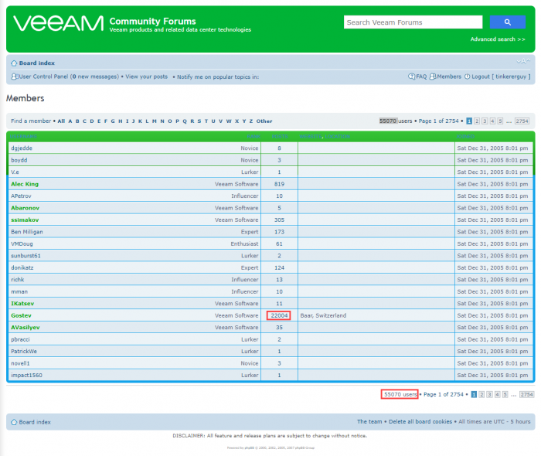Open VMDoug member profile
The image size is (541, 456).
22,244
